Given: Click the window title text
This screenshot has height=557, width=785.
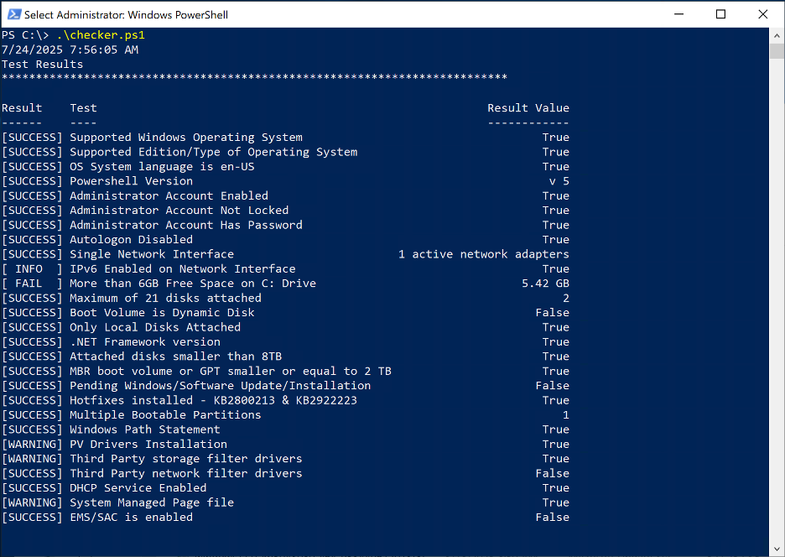Looking at the screenshot, I should pyautogui.click(x=126, y=14).
